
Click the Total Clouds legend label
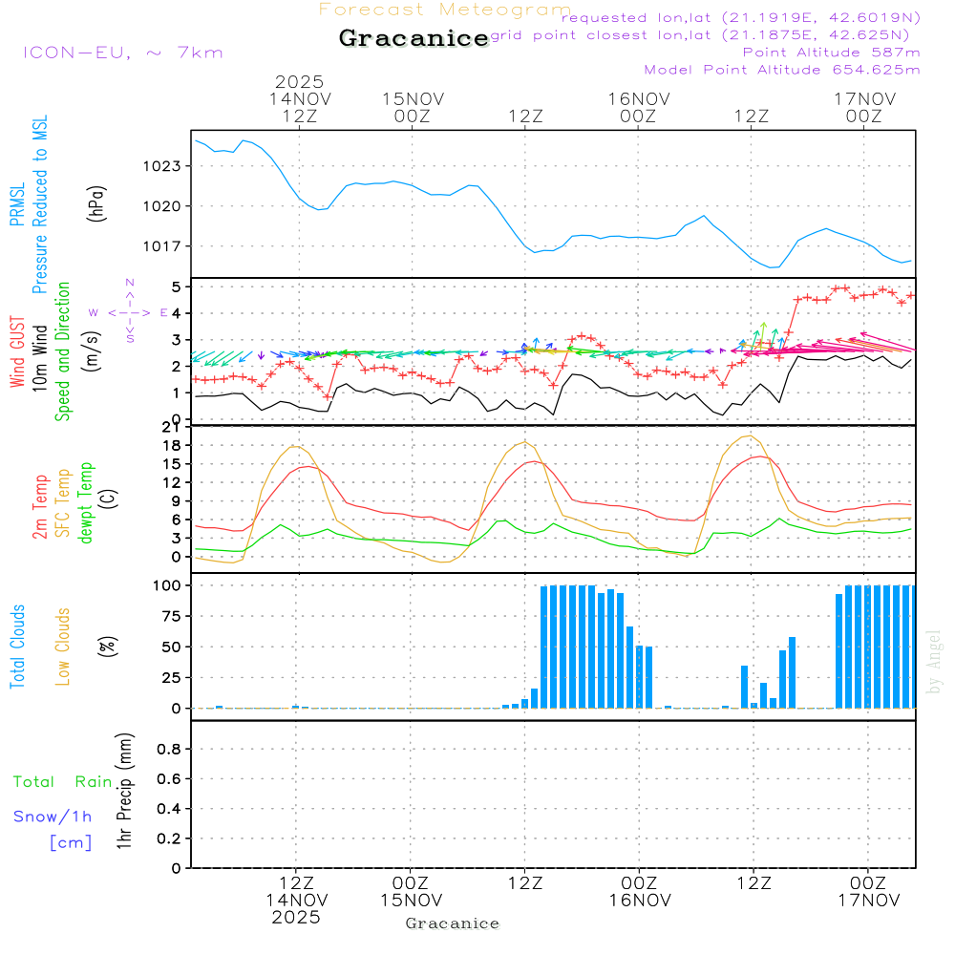click(x=18, y=647)
